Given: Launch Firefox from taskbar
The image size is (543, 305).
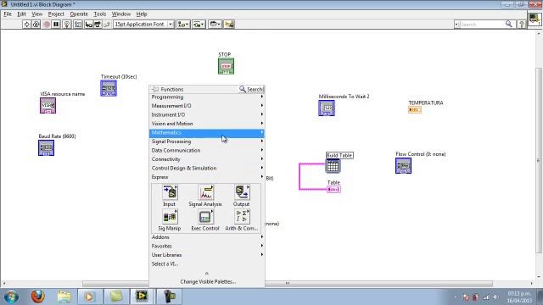Looking at the screenshot, I should (x=37, y=297).
